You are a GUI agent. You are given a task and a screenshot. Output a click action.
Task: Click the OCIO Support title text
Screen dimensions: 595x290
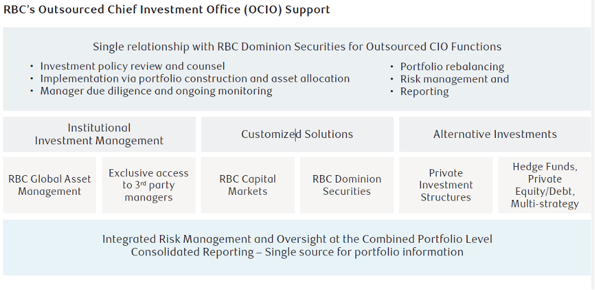click(167, 10)
